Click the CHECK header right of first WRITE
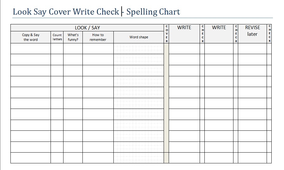This screenshot has height=170, width=284. (202, 34)
